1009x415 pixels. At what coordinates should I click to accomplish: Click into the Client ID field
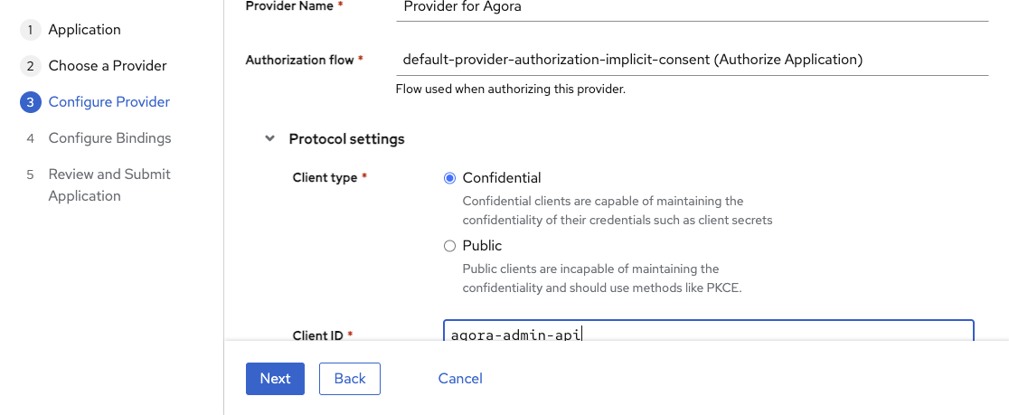[708, 332]
